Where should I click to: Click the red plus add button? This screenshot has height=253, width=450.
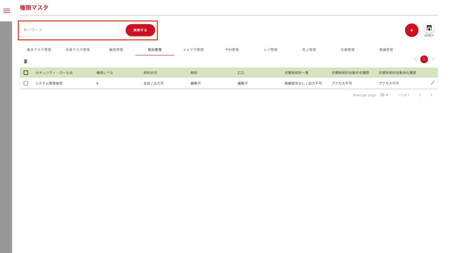click(x=411, y=30)
